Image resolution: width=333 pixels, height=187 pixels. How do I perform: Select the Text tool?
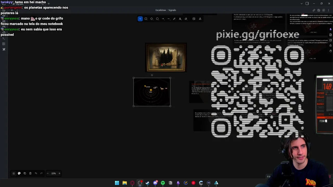(x=180, y=19)
